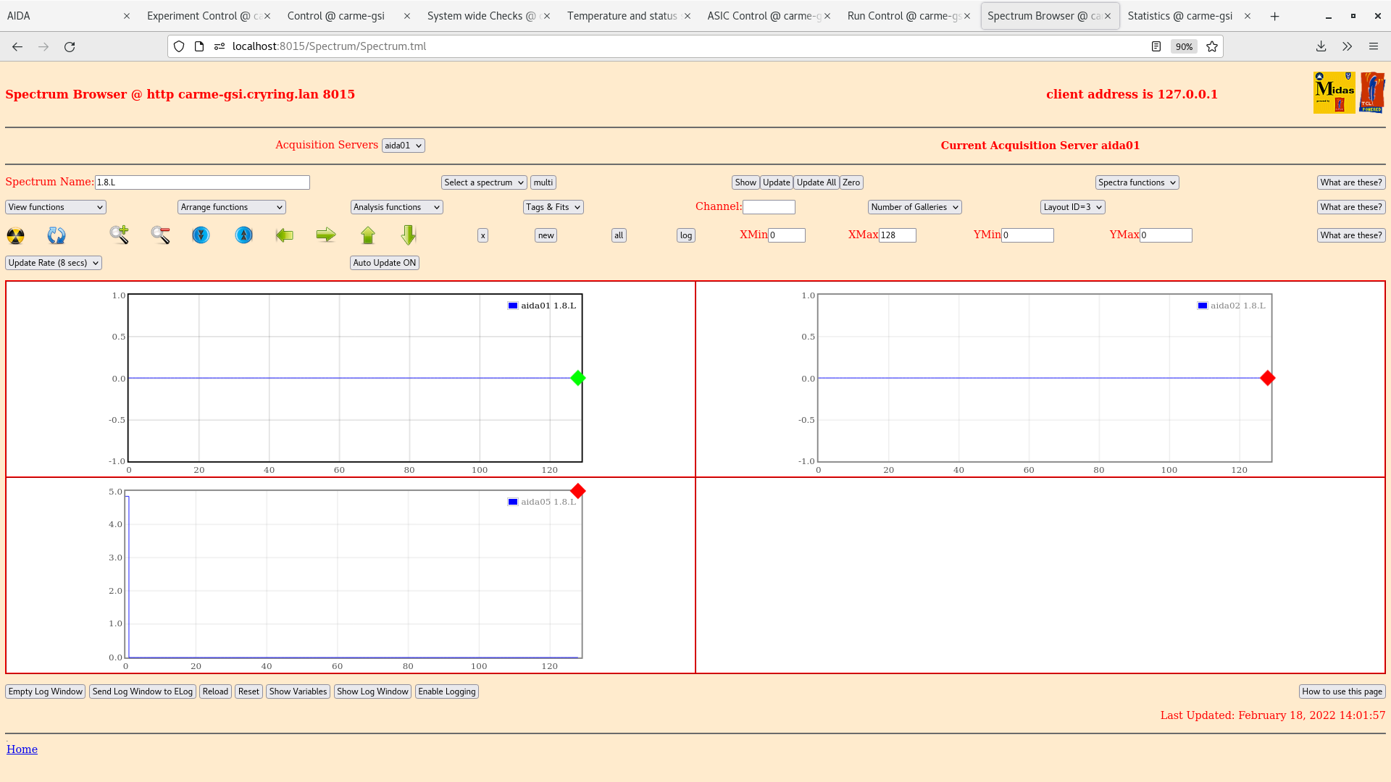
Task: Toggle the Auto Update ON button
Action: tap(385, 263)
